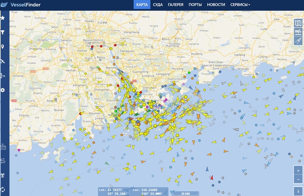Open the map type selector icon
The image size is (304, 196).
pyautogui.click(x=298, y=23)
